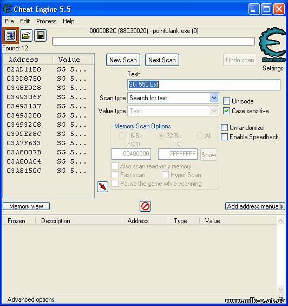Open the Process menu
The width and height of the screenshot is (288, 306).
pos(46,21)
